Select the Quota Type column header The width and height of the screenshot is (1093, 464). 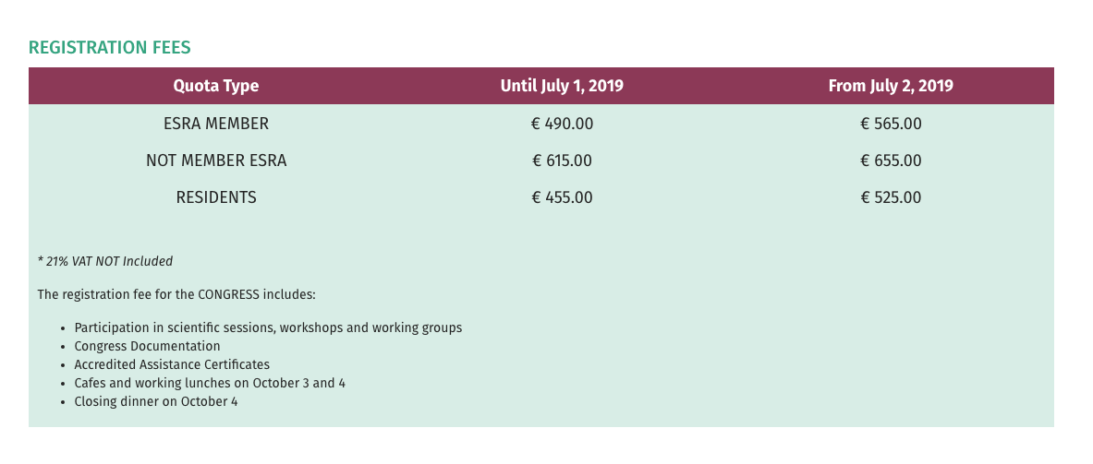pyautogui.click(x=216, y=86)
